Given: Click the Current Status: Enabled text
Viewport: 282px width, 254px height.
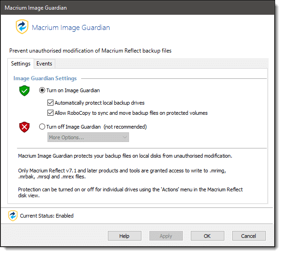Looking at the screenshot, I should 47,216.
